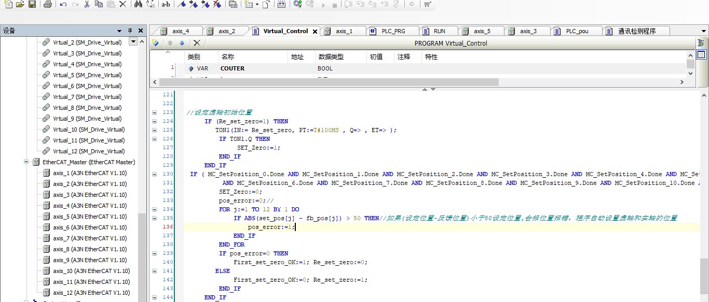Collapse FOR loop fold at line 134
Screen dimensions: 709x302
154,209
